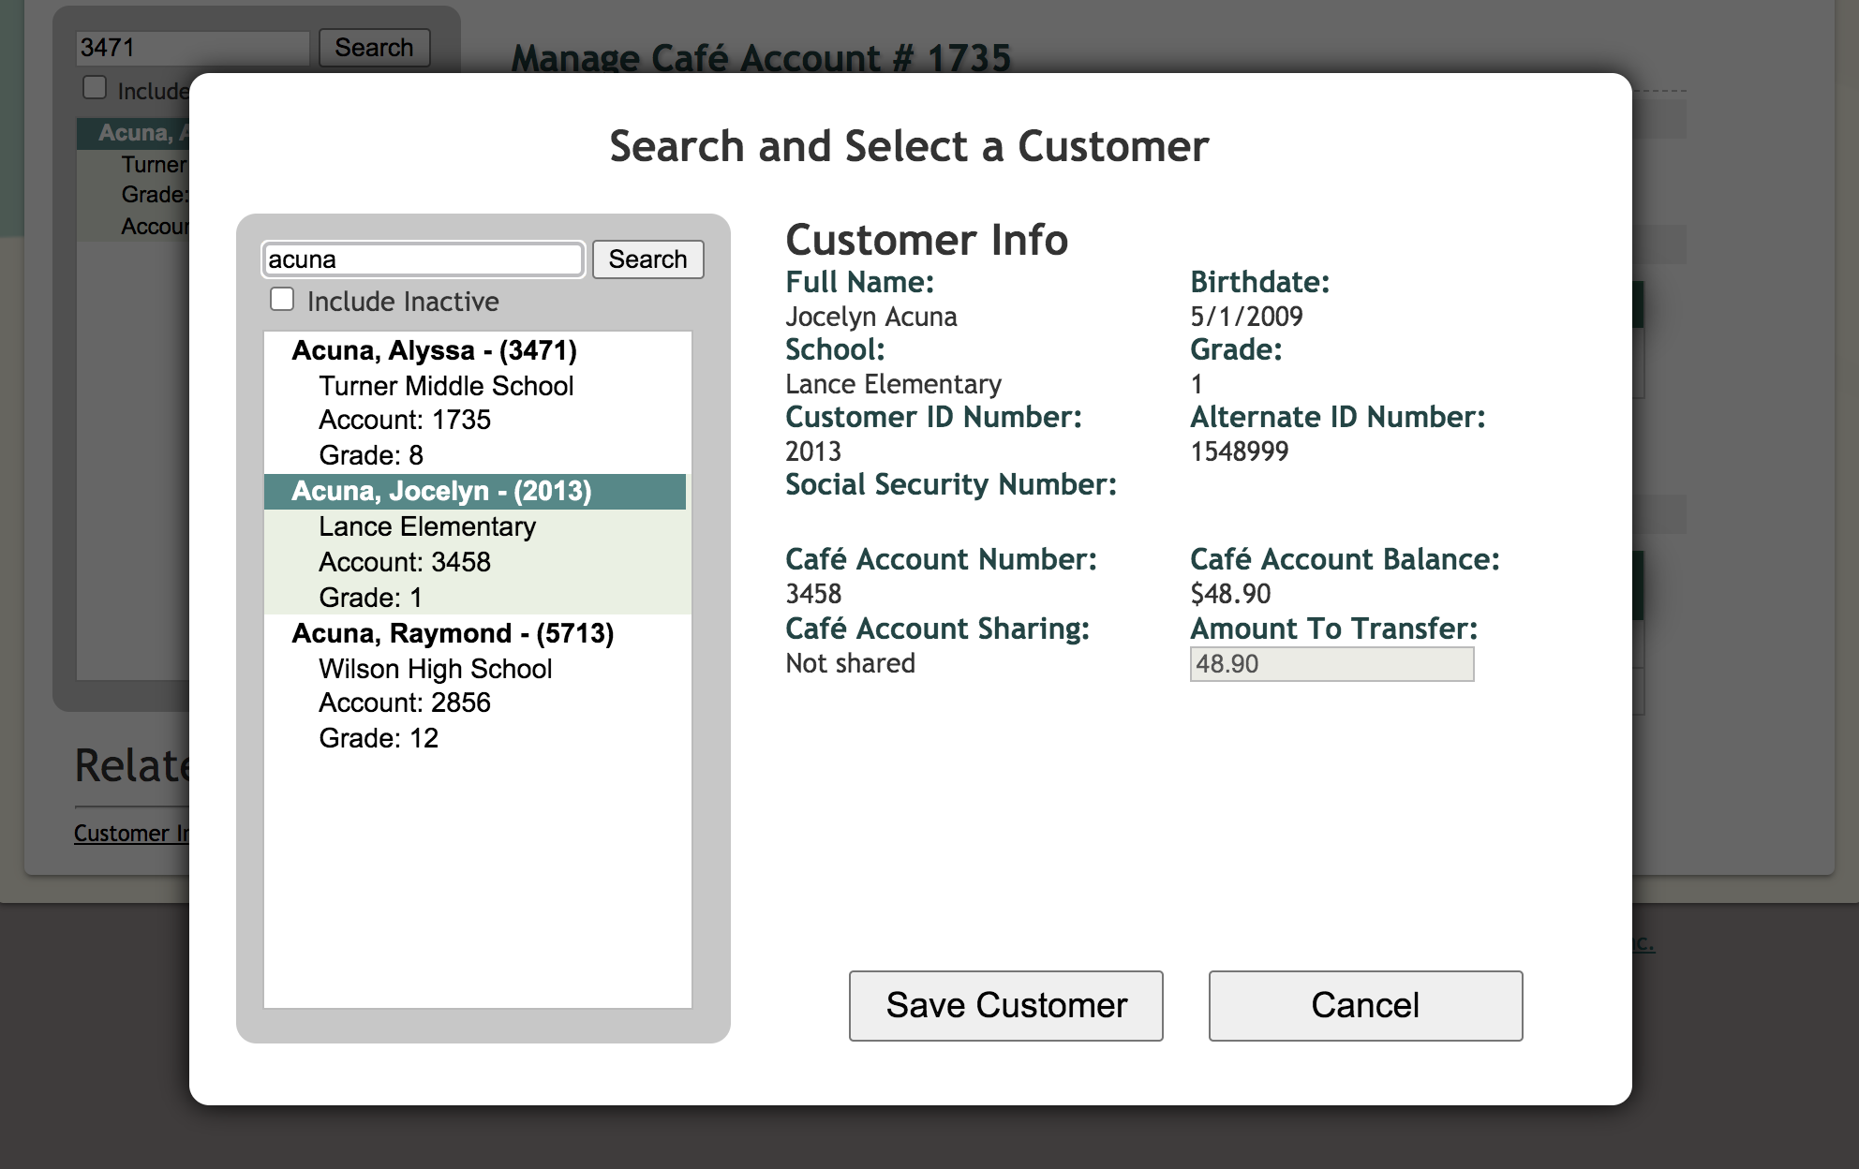The image size is (1859, 1169).
Task: Select Acuna, Alyssa (3471) in results
Action: (434, 350)
